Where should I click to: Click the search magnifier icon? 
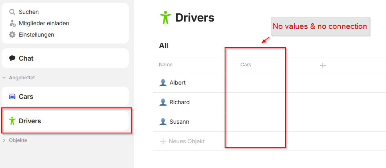coord(12,12)
